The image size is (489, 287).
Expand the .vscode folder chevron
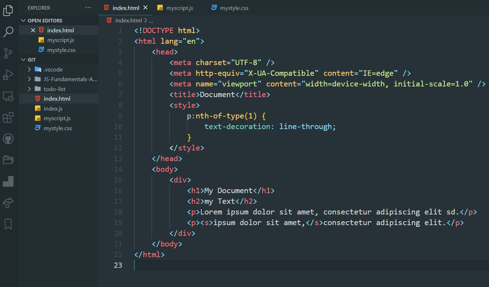coord(30,69)
